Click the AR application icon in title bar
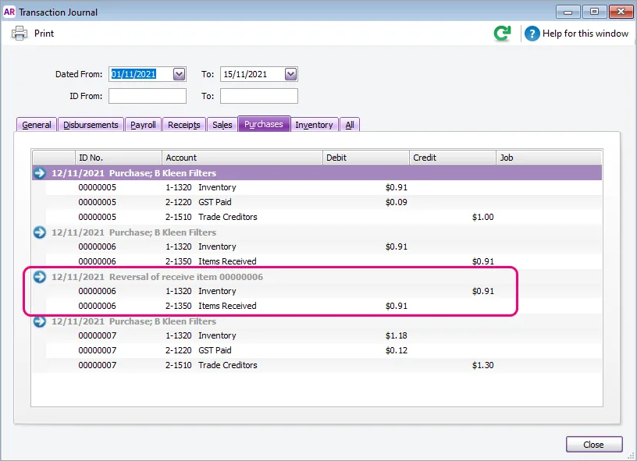The width and height of the screenshot is (637, 461). click(9, 12)
